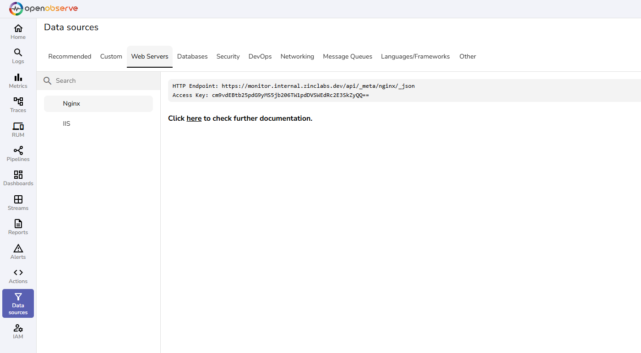Open the Streams grid icon

[18, 199]
